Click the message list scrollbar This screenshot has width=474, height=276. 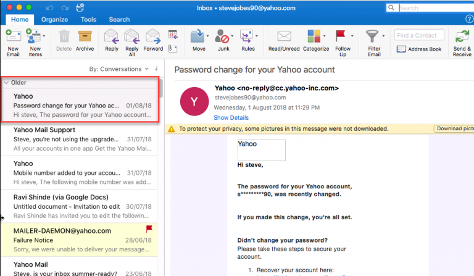click(161, 88)
